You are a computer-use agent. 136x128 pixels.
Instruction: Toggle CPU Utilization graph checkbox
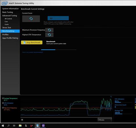point(3,103)
